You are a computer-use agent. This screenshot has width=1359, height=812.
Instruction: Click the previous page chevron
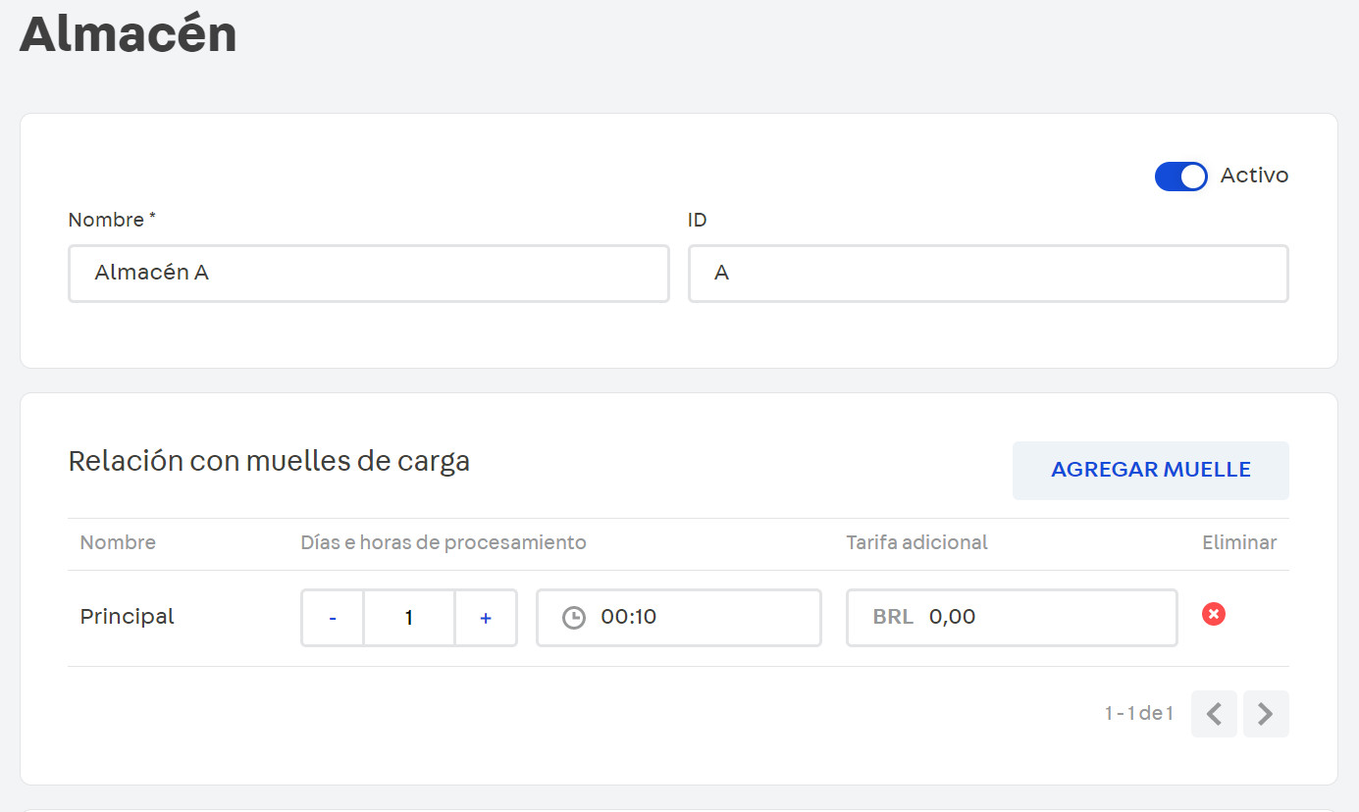1214,714
